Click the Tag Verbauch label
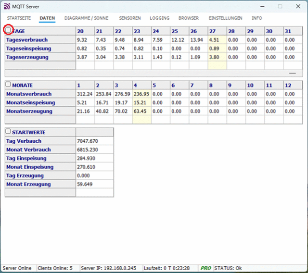Viewport: 308px width, 273px height. (x=40, y=141)
